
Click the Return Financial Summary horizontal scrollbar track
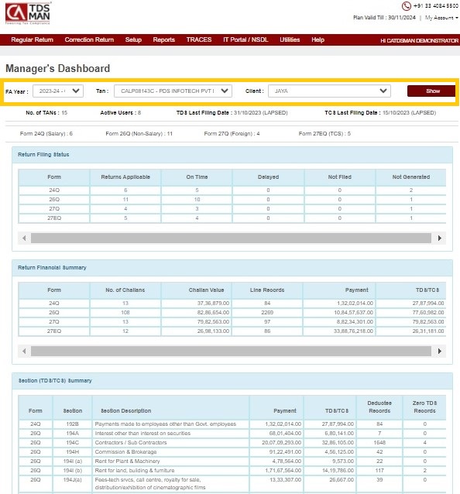(231, 352)
